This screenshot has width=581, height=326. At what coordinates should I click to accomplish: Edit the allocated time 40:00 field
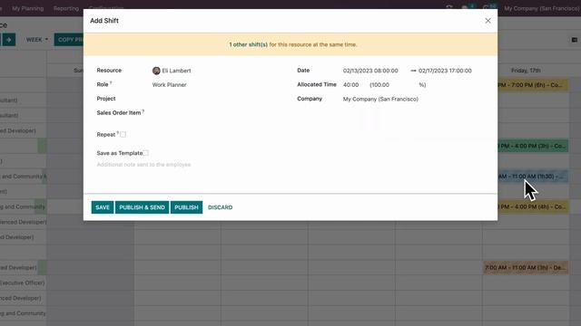pyautogui.click(x=351, y=84)
